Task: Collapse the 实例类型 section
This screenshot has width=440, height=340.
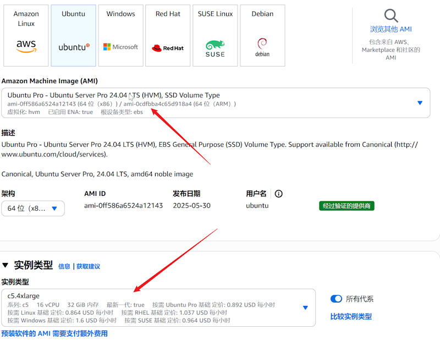Action: pos(6,265)
